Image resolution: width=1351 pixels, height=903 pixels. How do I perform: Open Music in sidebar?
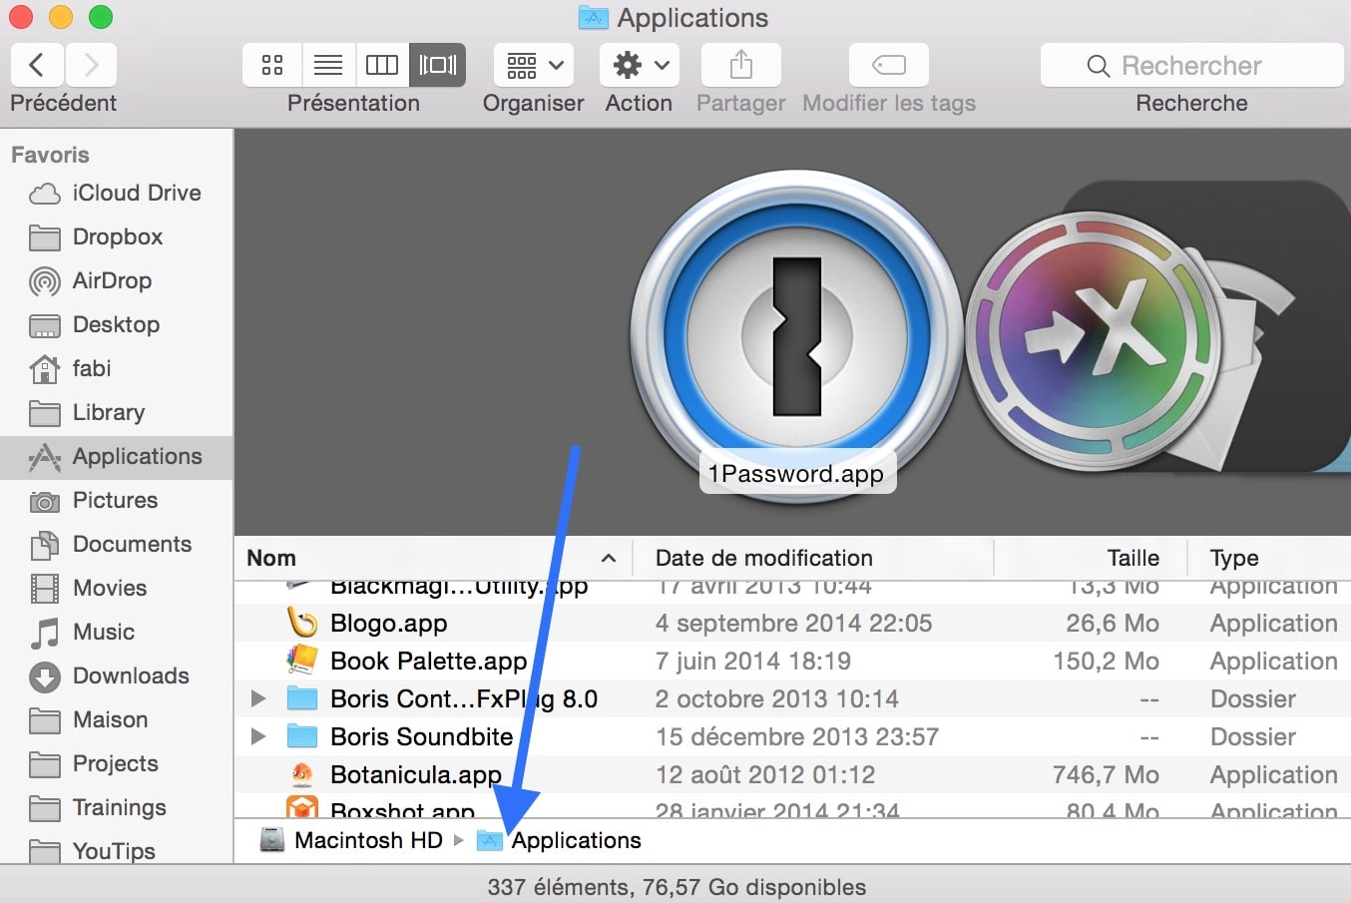point(117,632)
